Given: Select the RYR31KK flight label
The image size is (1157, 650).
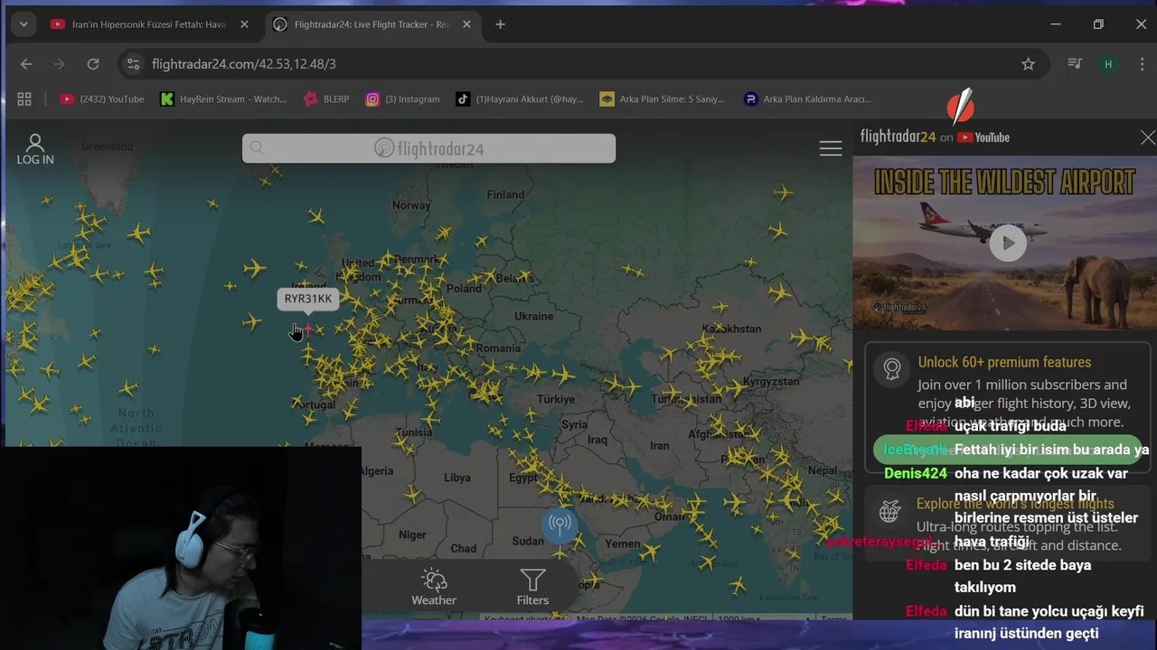Looking at the screenshot, I should tap(308, 299).
